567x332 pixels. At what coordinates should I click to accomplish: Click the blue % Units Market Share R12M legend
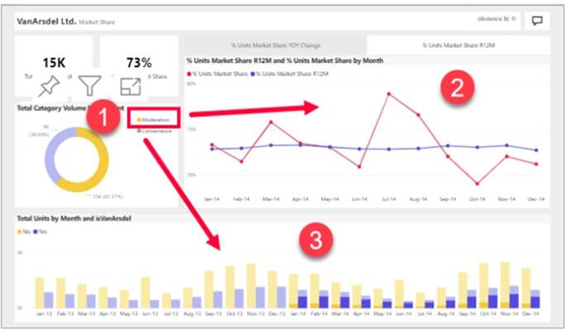coord(290,74)
